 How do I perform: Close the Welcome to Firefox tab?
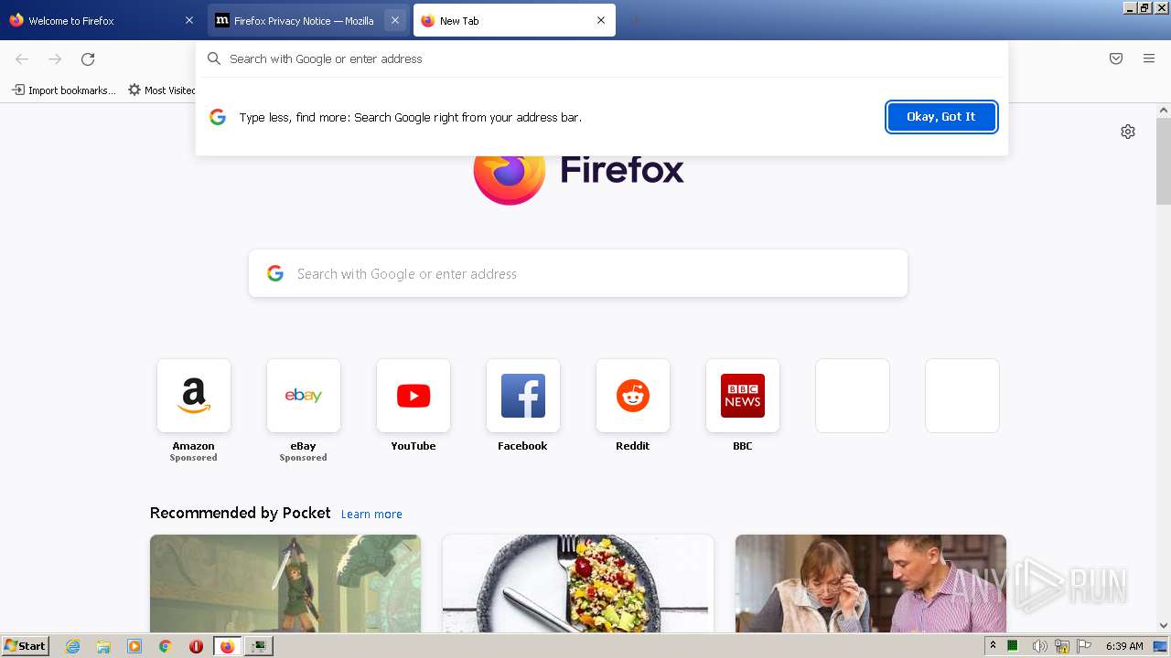coord(189,20)
